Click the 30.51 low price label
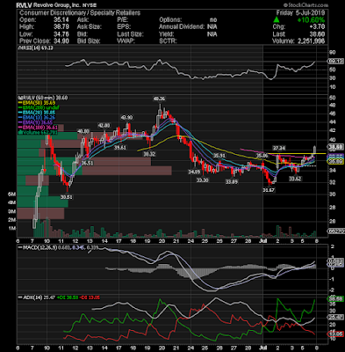345x352 pixels. (67, 197)
